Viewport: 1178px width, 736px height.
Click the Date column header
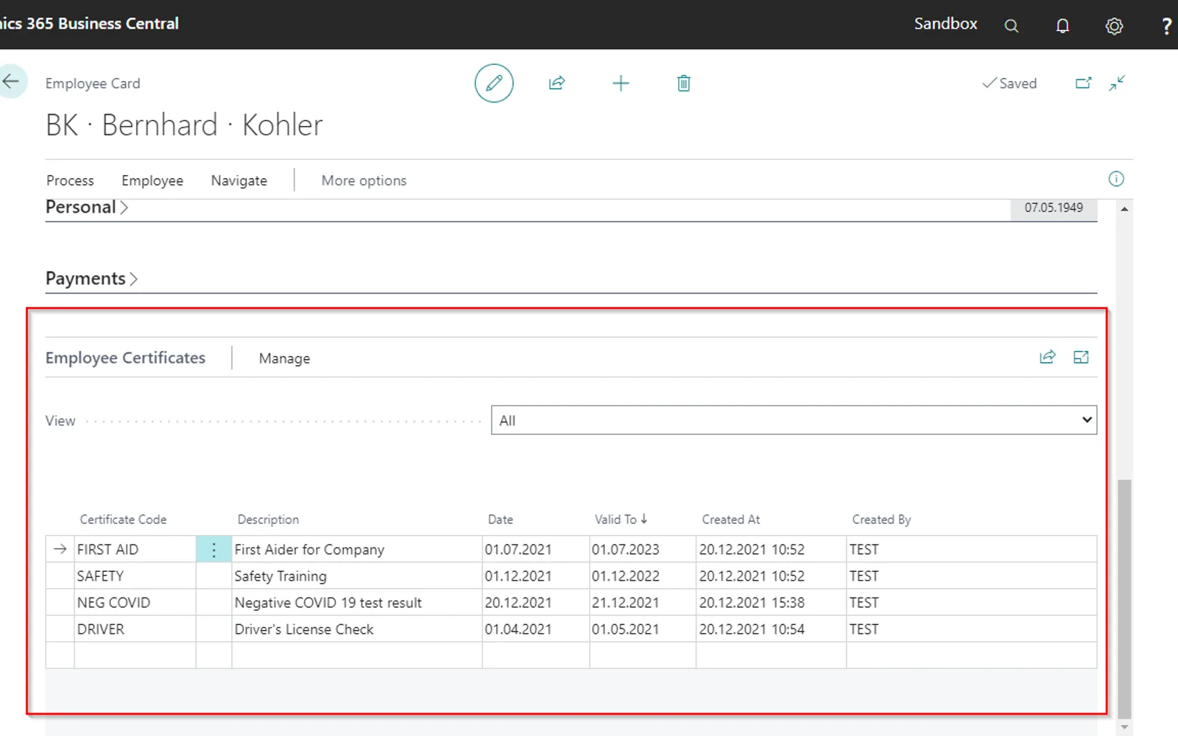[501, 520]
